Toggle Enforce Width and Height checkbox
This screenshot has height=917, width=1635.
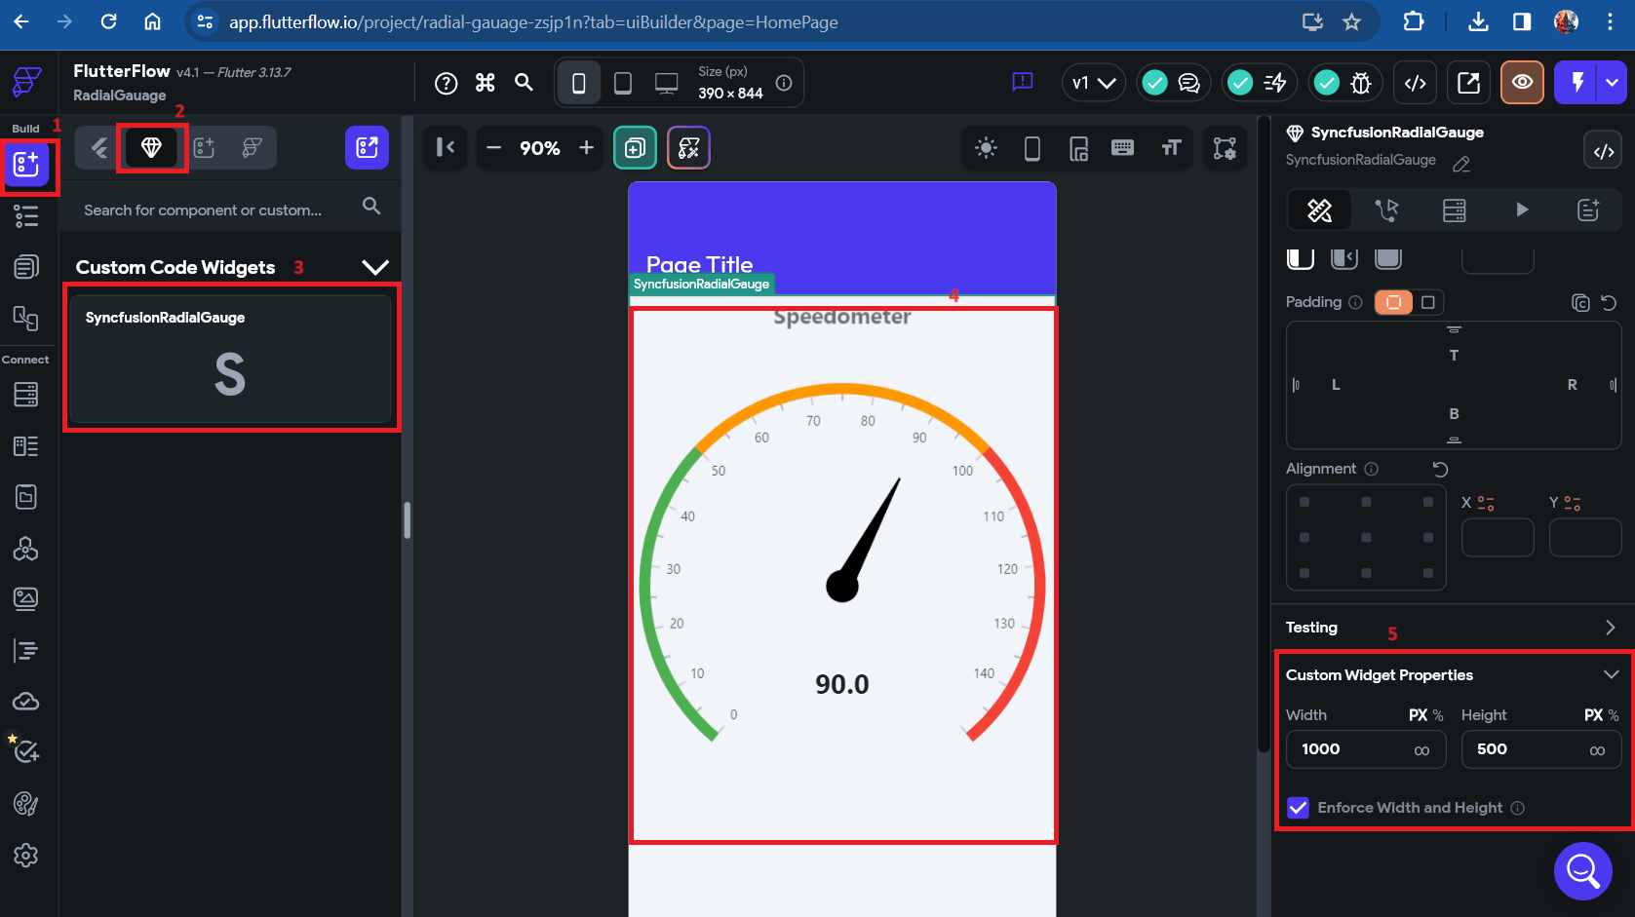pos(1298,808)
